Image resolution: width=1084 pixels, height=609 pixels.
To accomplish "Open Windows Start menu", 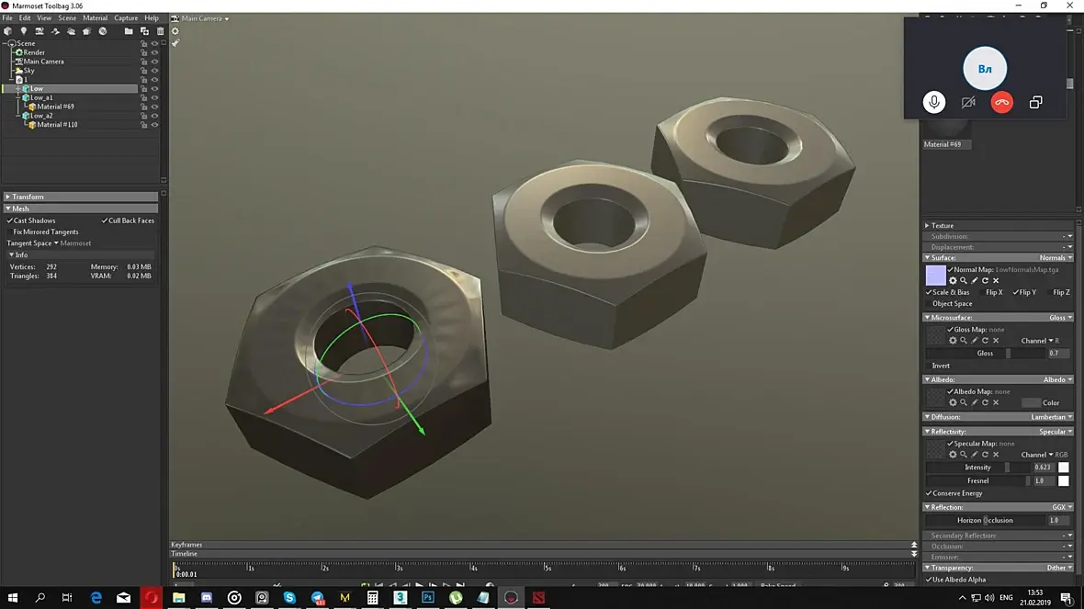I will (13, 597).
